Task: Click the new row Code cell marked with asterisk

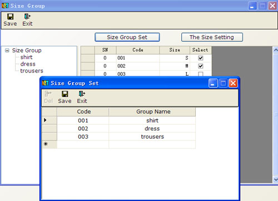Action: pos(83,144)
